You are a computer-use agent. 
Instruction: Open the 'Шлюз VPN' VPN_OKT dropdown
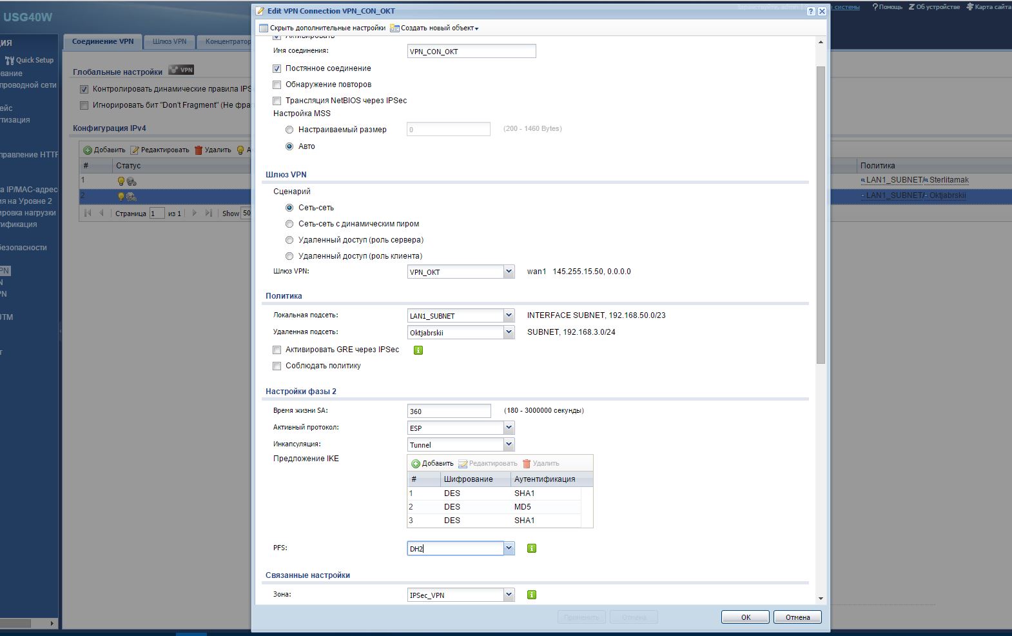(x=509, y=272)
